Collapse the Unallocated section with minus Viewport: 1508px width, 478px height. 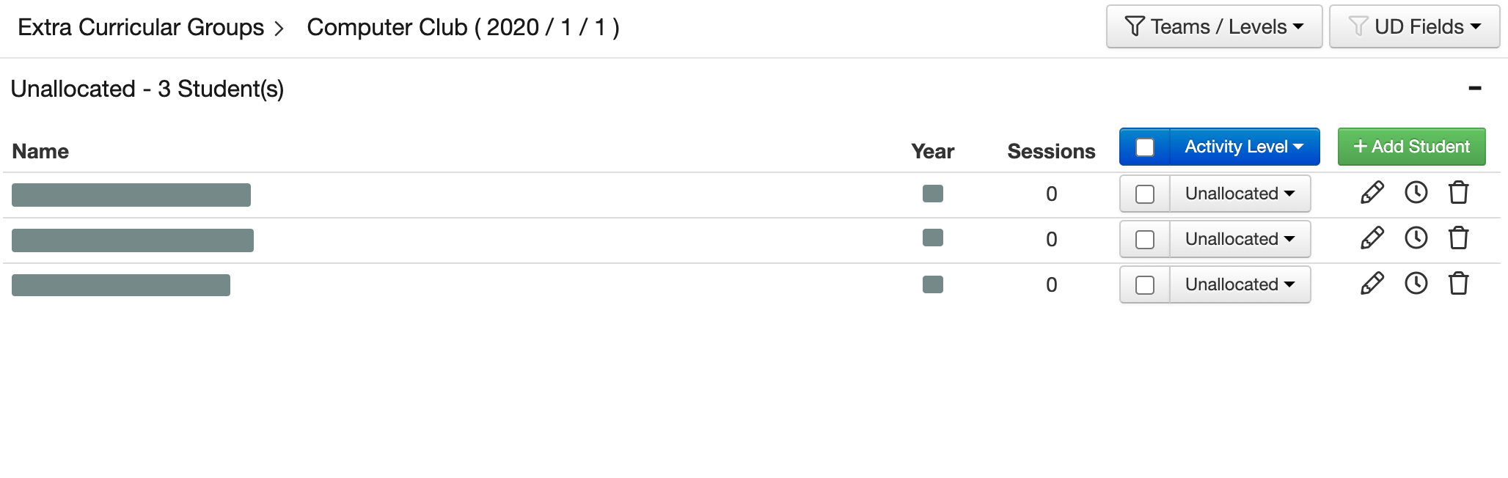click(x=1475, y=89)
